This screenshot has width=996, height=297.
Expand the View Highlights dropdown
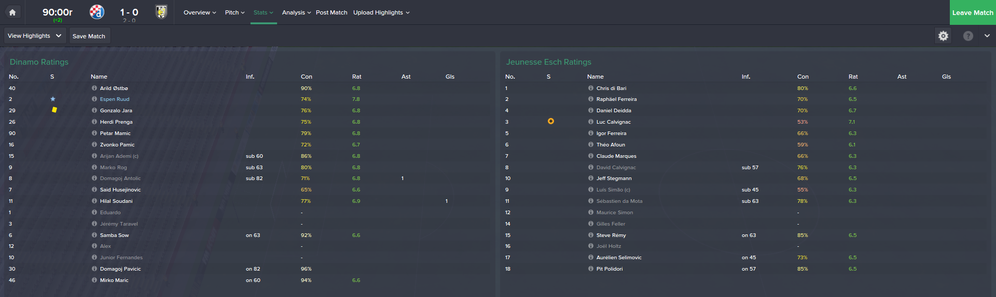point(35,36)
